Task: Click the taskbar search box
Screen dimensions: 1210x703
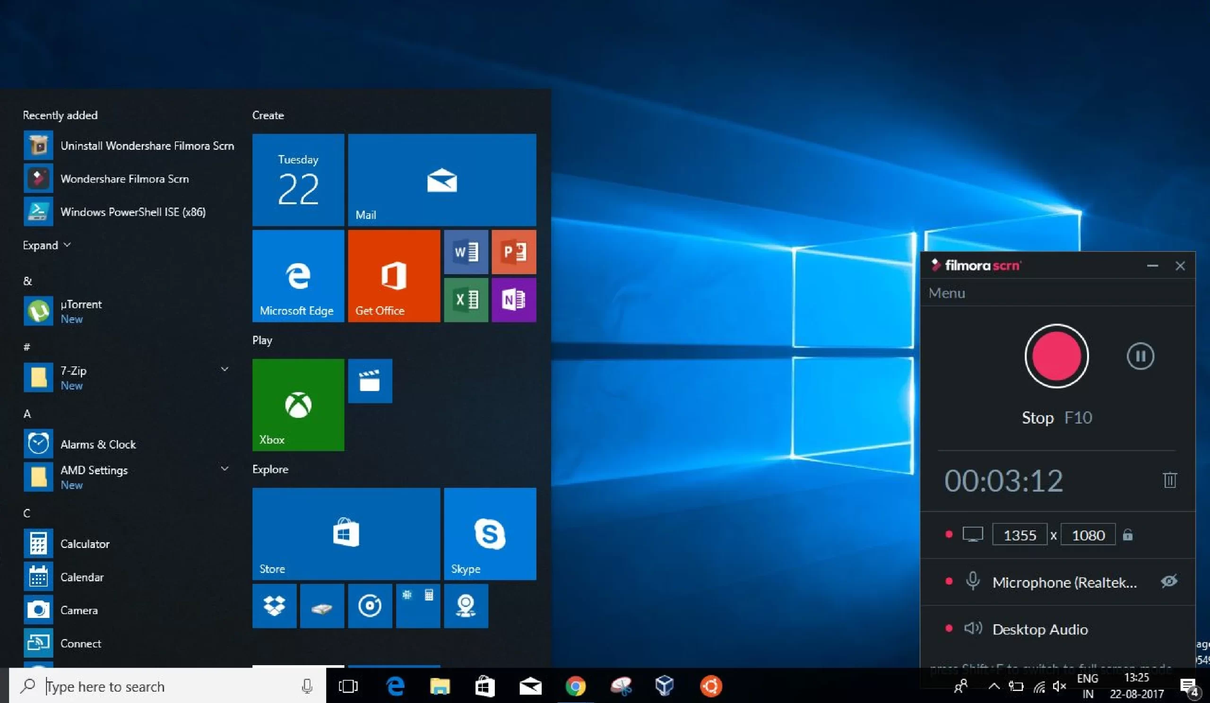Action: pyautogui.click(x=167, y=686)
